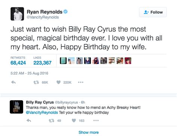Open more options on Billy's reply
Image resolution: width=177 pixels, height=136 pixels.
96,120
